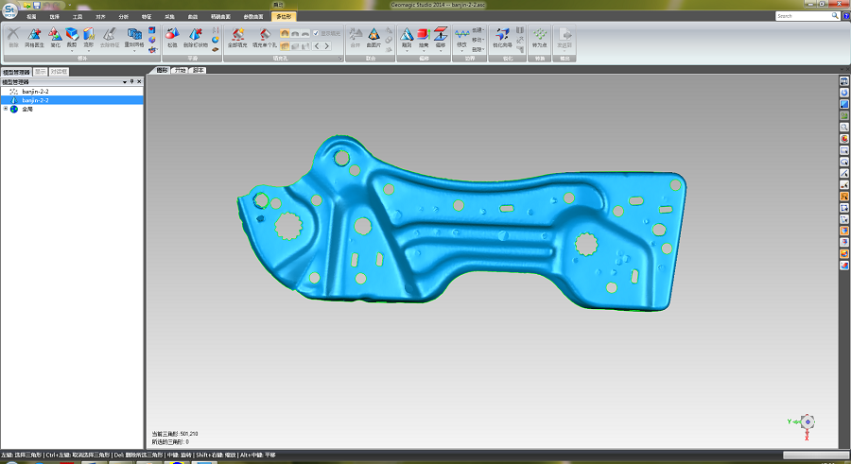The width and height of the screenshot is (851, 464).
Task: Switch to the 显示 panel tab
Action: (40, 71)
